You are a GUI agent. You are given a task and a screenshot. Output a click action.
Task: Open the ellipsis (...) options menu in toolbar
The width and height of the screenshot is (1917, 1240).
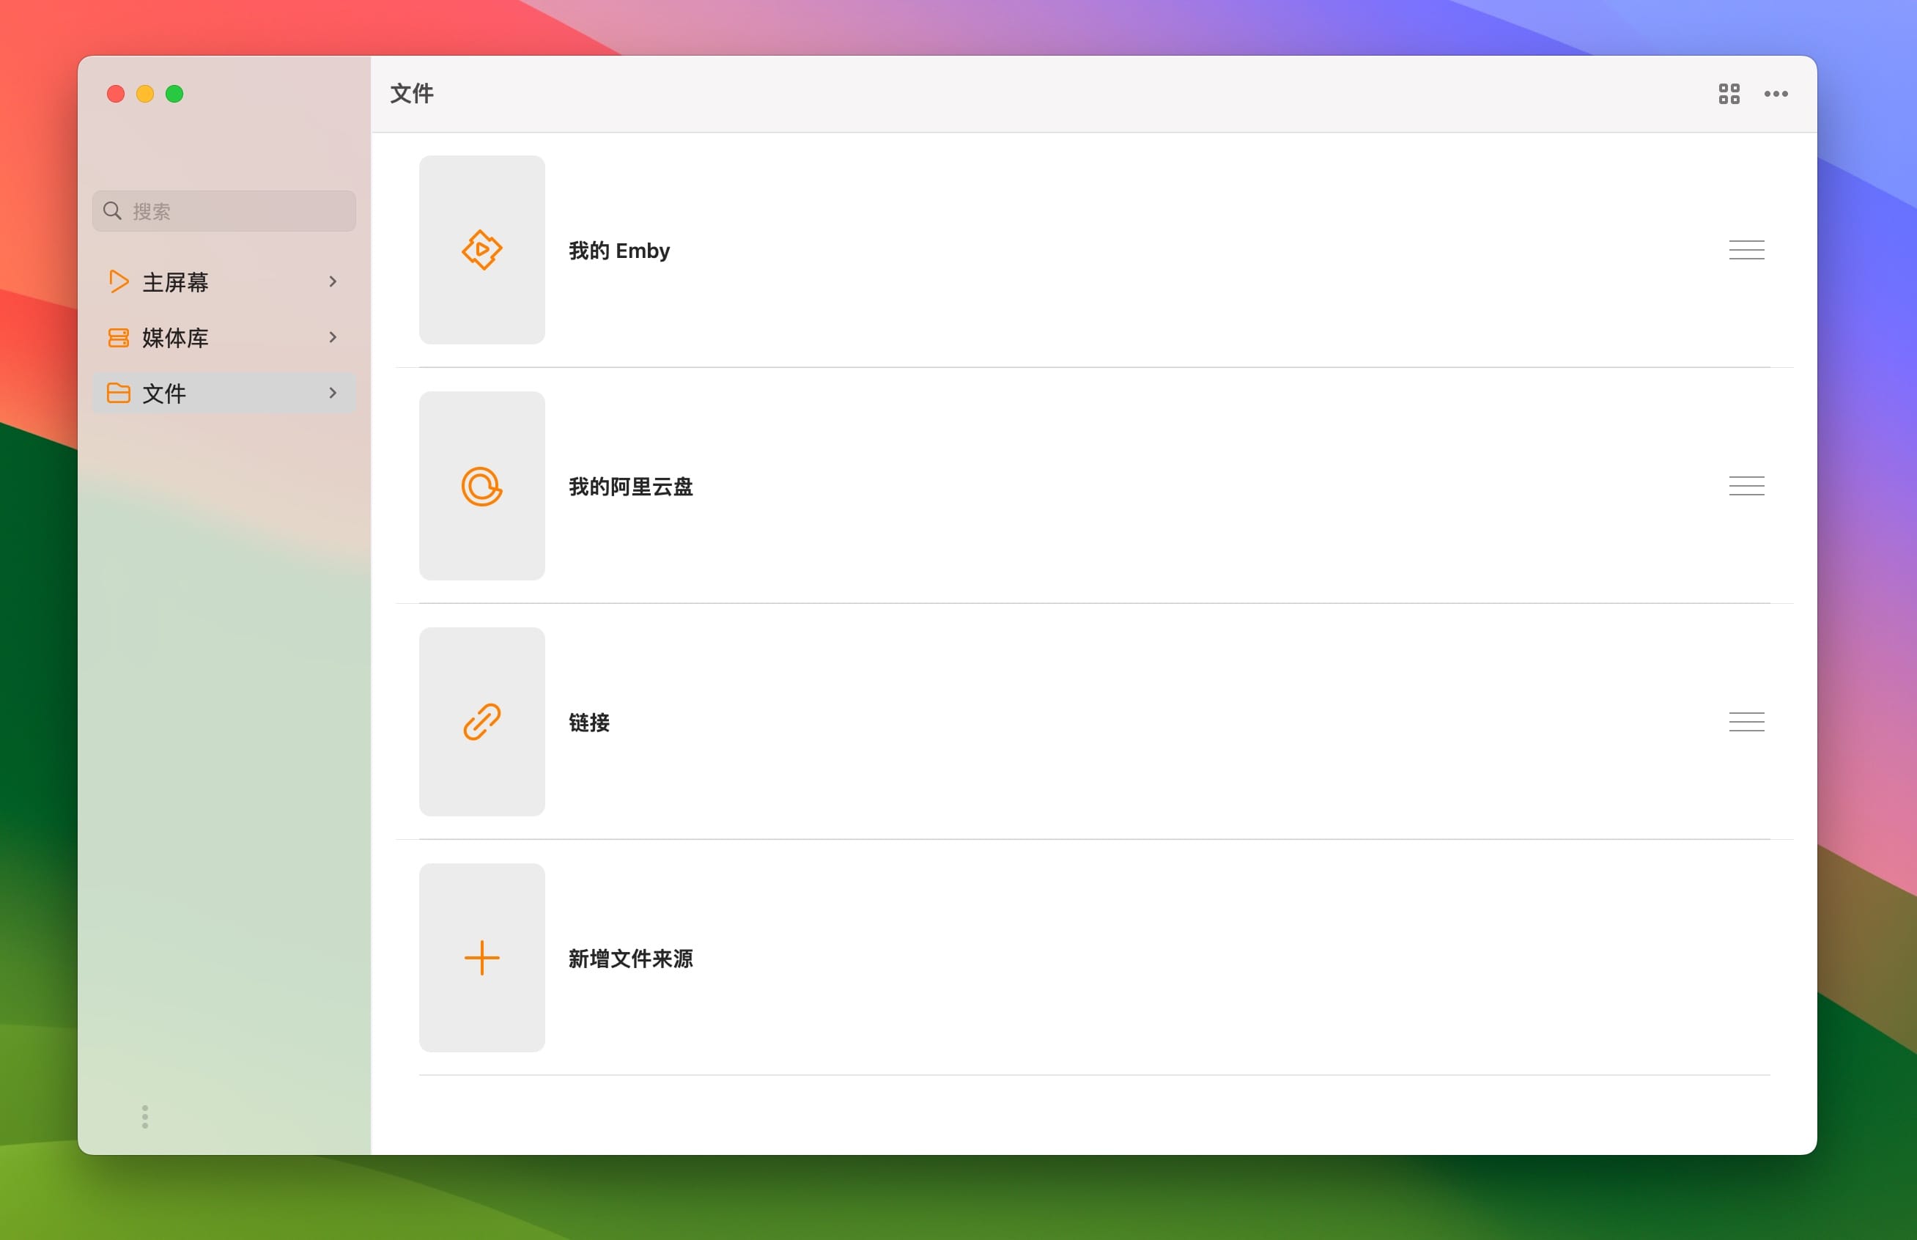(1776, 95)
